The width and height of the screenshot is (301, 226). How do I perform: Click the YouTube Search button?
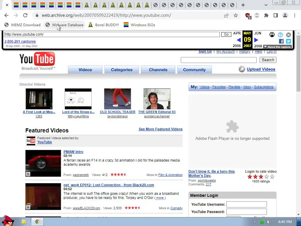point(268,60)
